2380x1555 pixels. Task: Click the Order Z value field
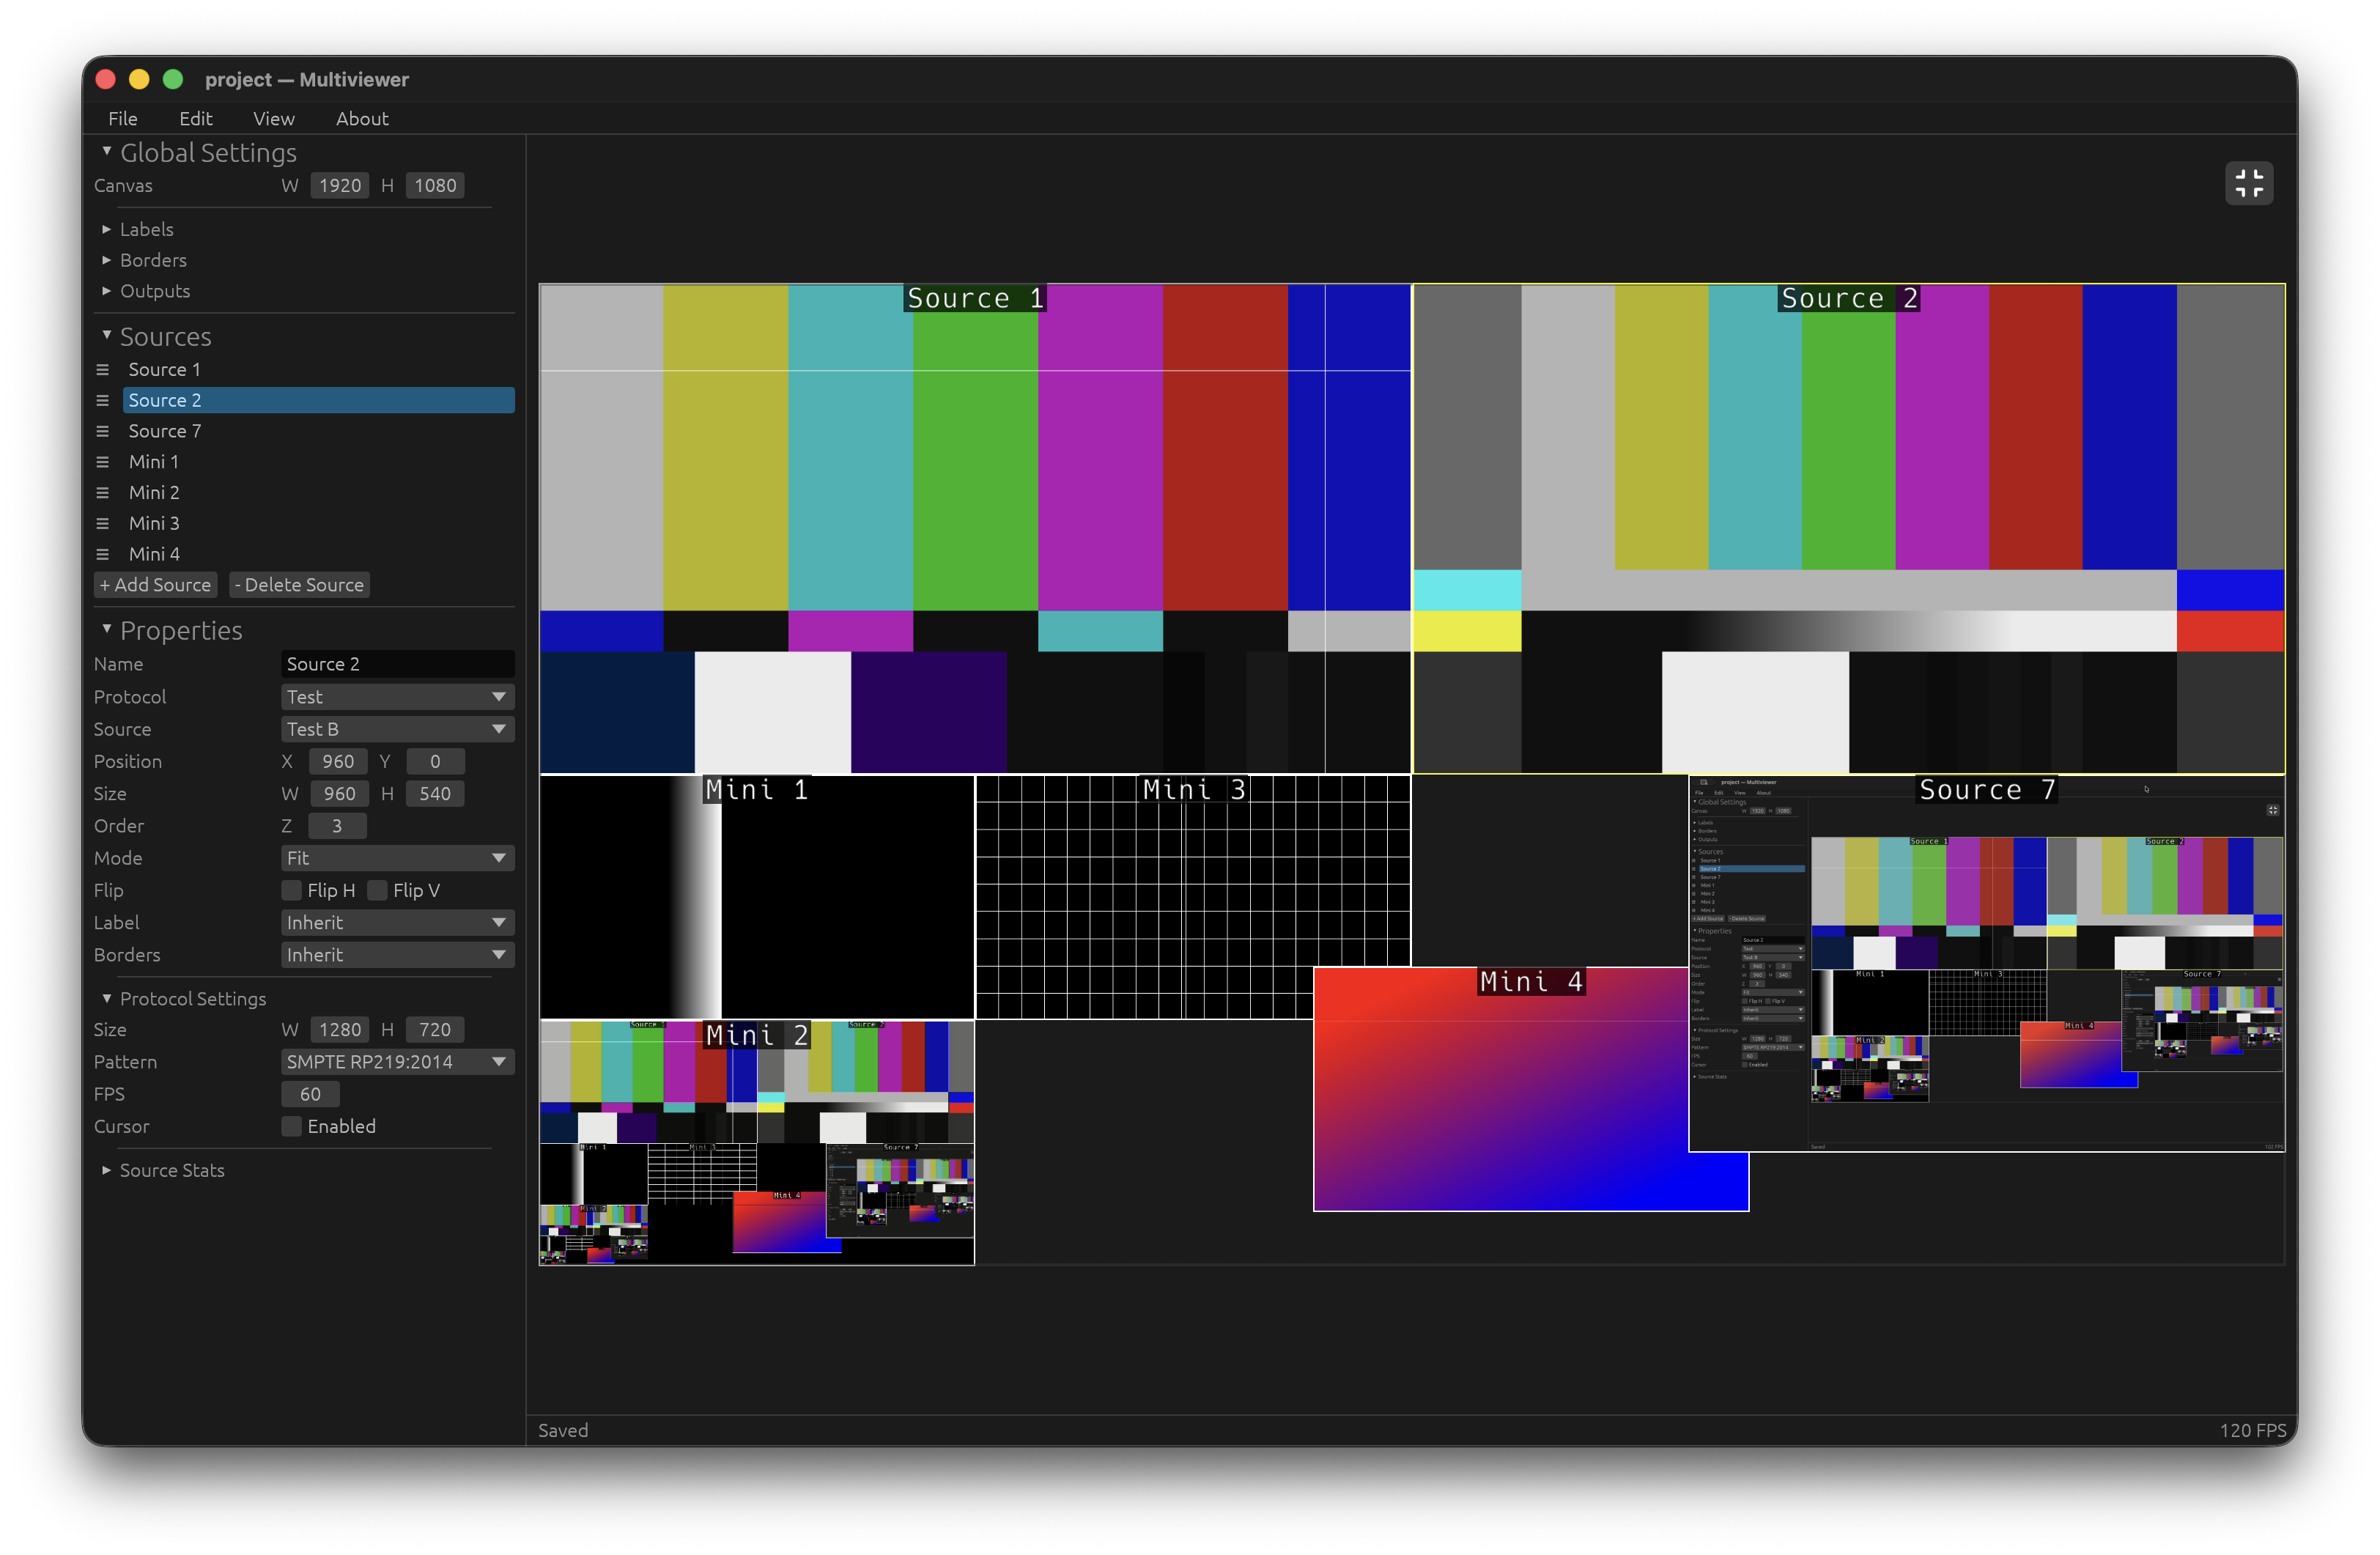(337, 826)
